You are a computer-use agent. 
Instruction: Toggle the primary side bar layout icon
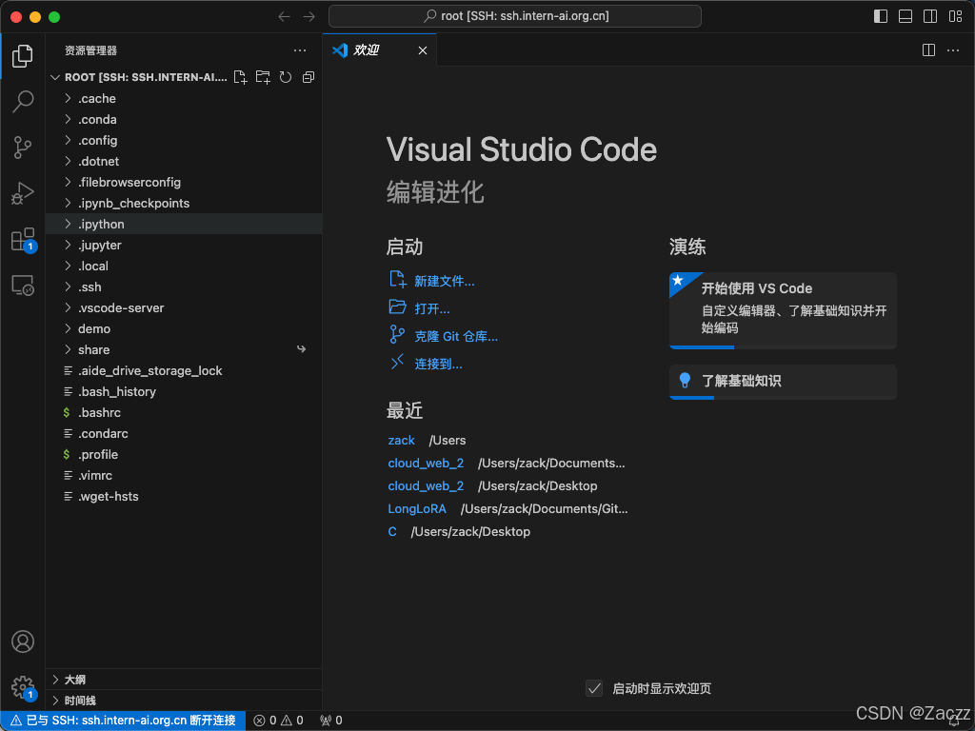pyautogui.click(x=881, y=16)
